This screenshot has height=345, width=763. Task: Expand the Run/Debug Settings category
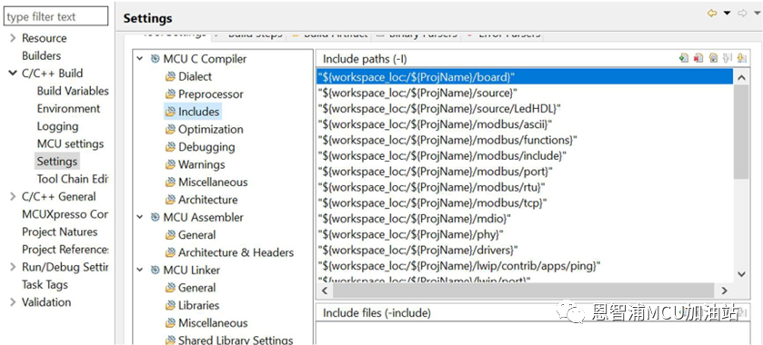pos(13,267)
